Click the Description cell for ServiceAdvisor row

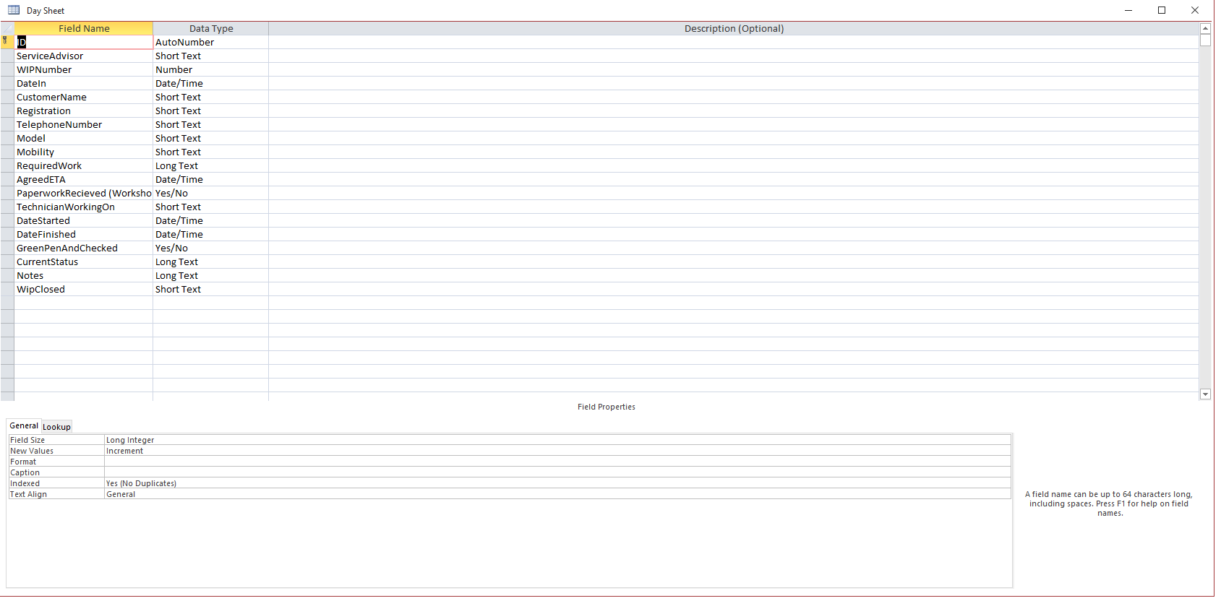734,56
